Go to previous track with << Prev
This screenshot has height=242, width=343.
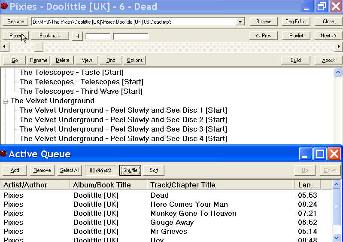(x=264, y=36)
